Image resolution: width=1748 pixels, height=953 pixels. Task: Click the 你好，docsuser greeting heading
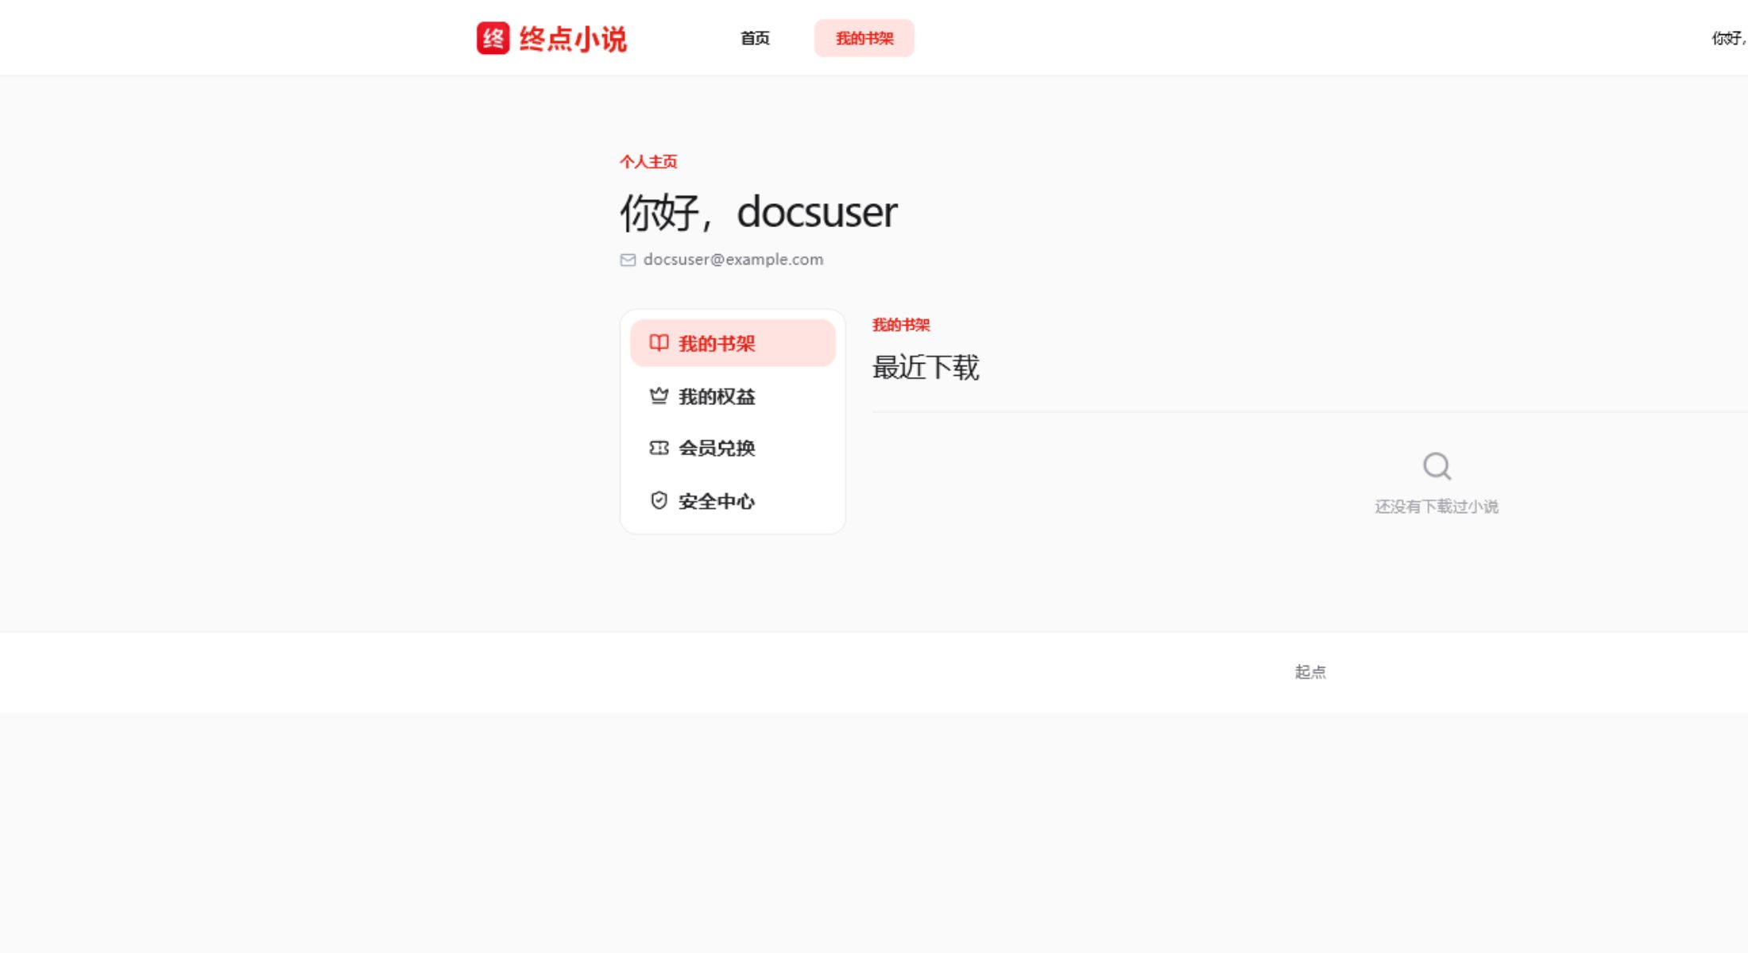click(759, 212)
